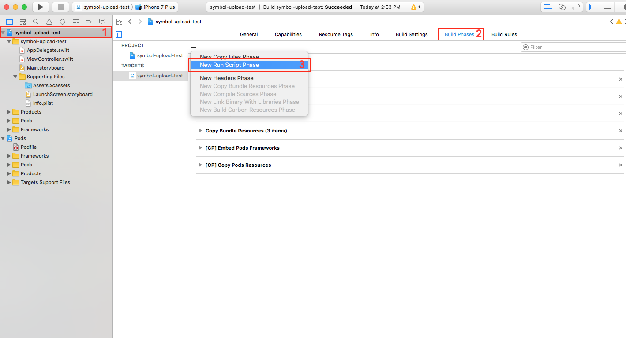Select the Assistant editor icon
Viewport: 626px width, 338px height.
coord(562,7)
